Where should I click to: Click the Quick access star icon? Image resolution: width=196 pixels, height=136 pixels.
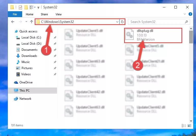[16, 31]
